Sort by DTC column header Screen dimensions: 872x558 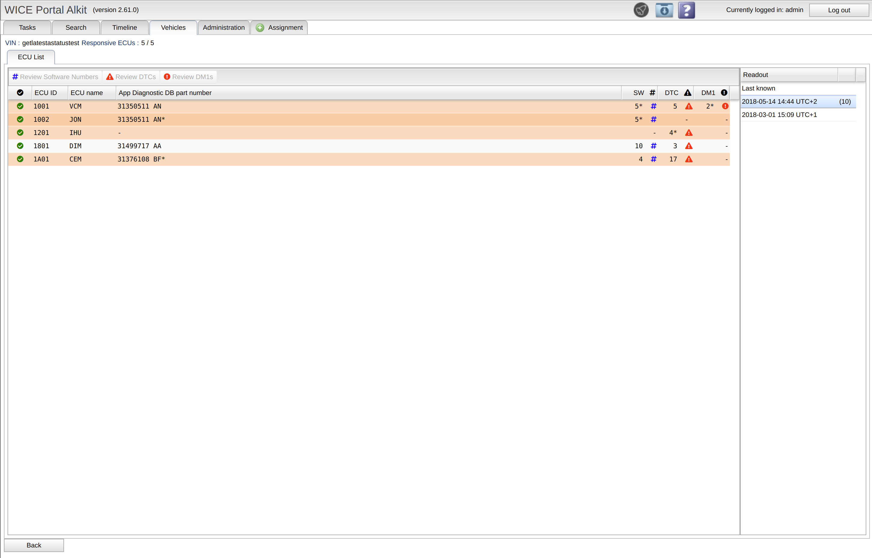point(672,93)
